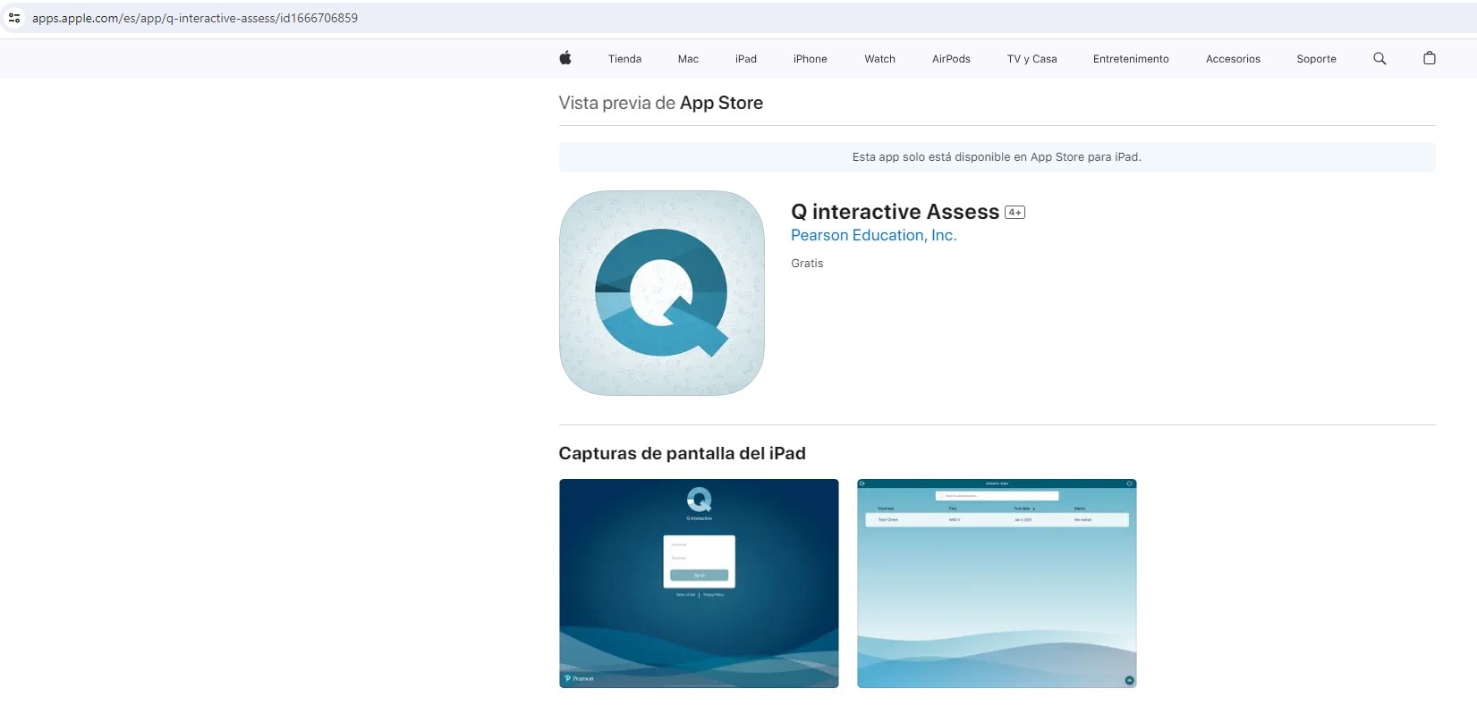
Task: Open the Tienda menu item
Action: pyautogui.click(x=624, y=59)
